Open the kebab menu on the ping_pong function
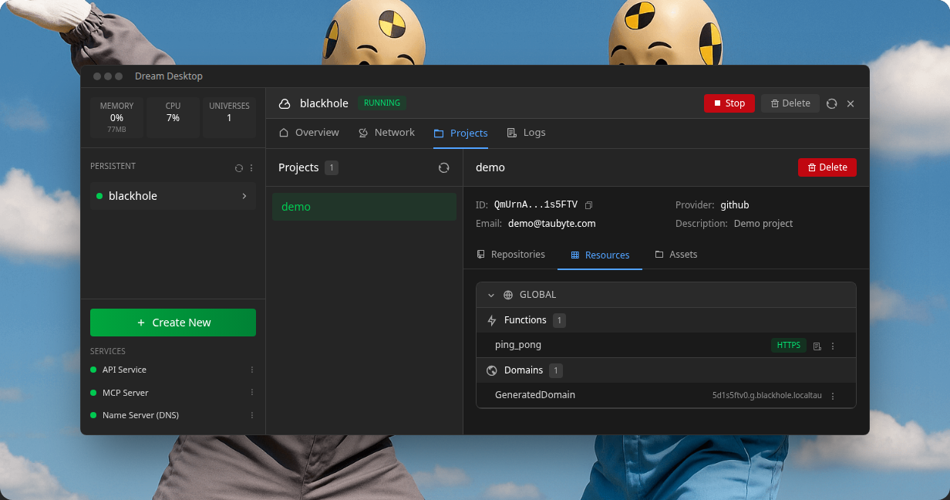 tap(833, 345)
